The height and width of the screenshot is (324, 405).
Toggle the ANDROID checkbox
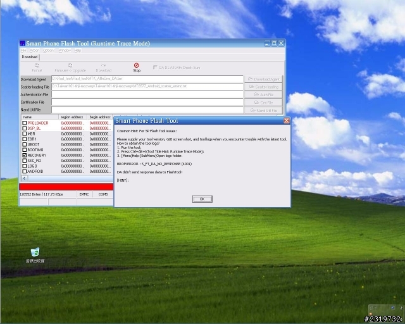(24, 171)
